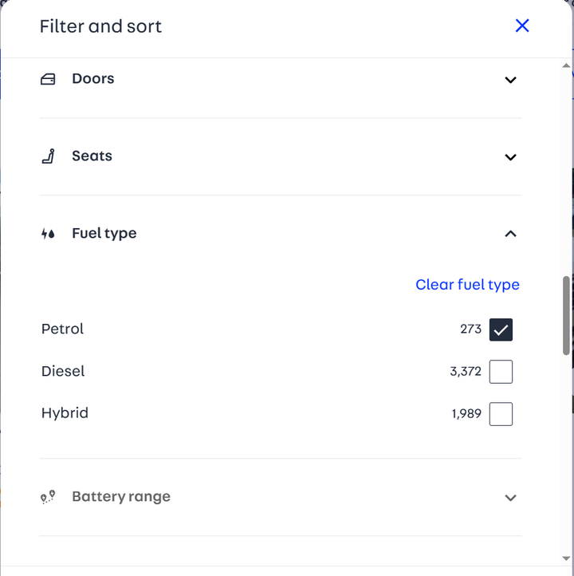Enable the Diesel fuel checkbox
574x576 pixels.
point(501,372)
